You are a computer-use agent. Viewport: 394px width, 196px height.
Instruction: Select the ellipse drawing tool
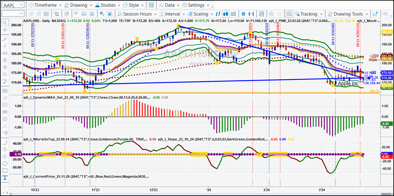(5, 163)
